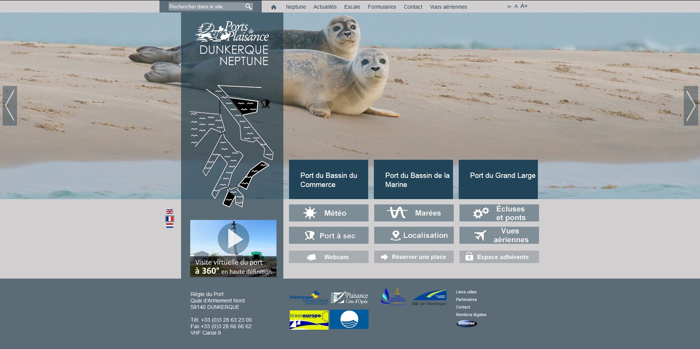Click the search magnifier icon
Viewport: 700px width, 349px height.
pyautogui.click(x=248, y=6)
